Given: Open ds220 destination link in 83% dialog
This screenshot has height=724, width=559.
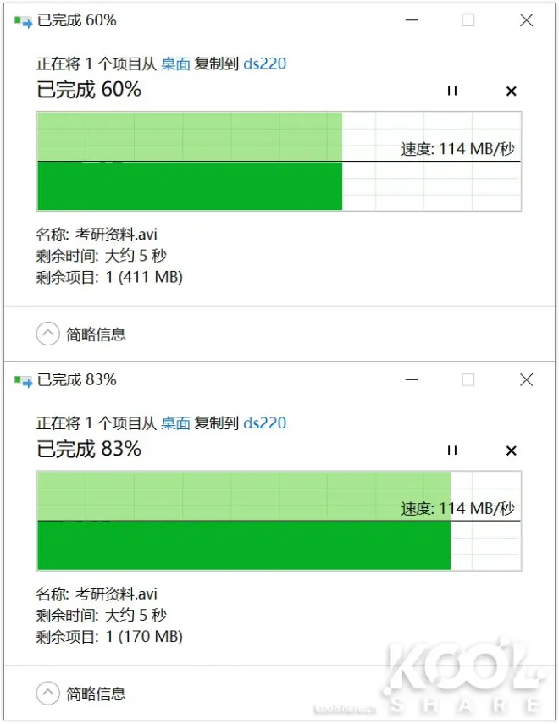Looking at the screenshot, I should pyautogui.click(x=265, y=423).
